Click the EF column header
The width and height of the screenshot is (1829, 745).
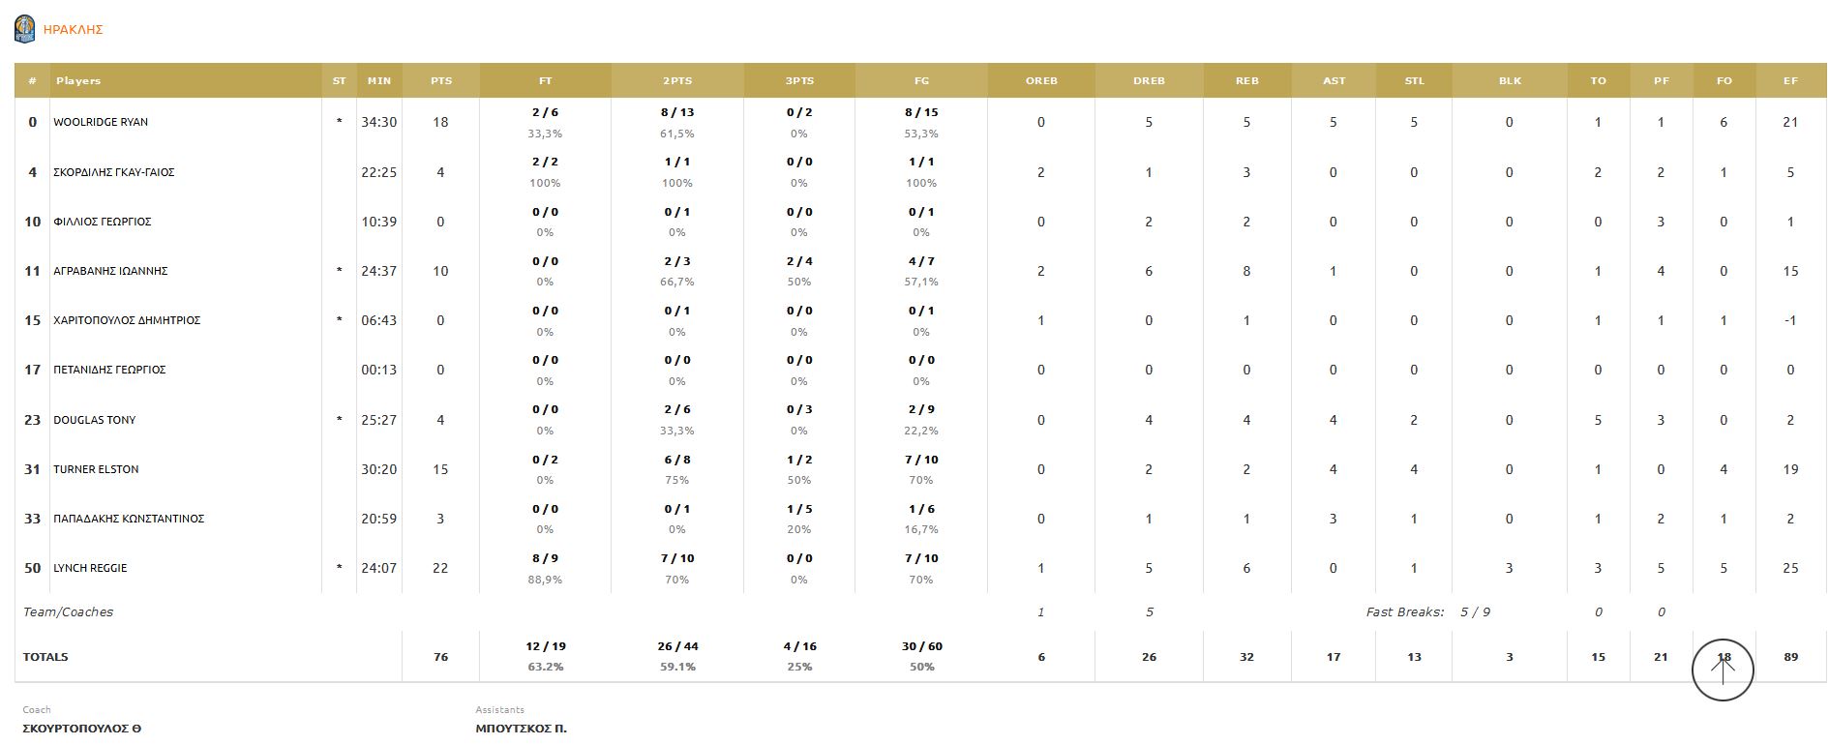click(1790, 80)
